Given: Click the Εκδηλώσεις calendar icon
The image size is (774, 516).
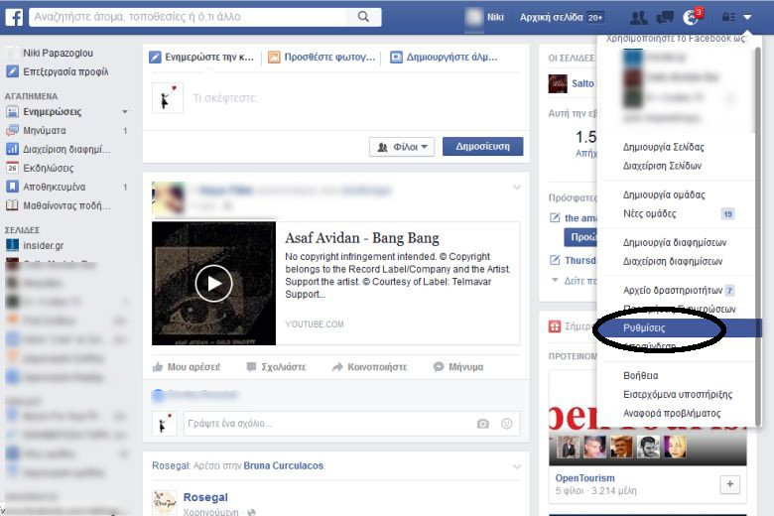Looking at the screenshot, I should point(12,168).
